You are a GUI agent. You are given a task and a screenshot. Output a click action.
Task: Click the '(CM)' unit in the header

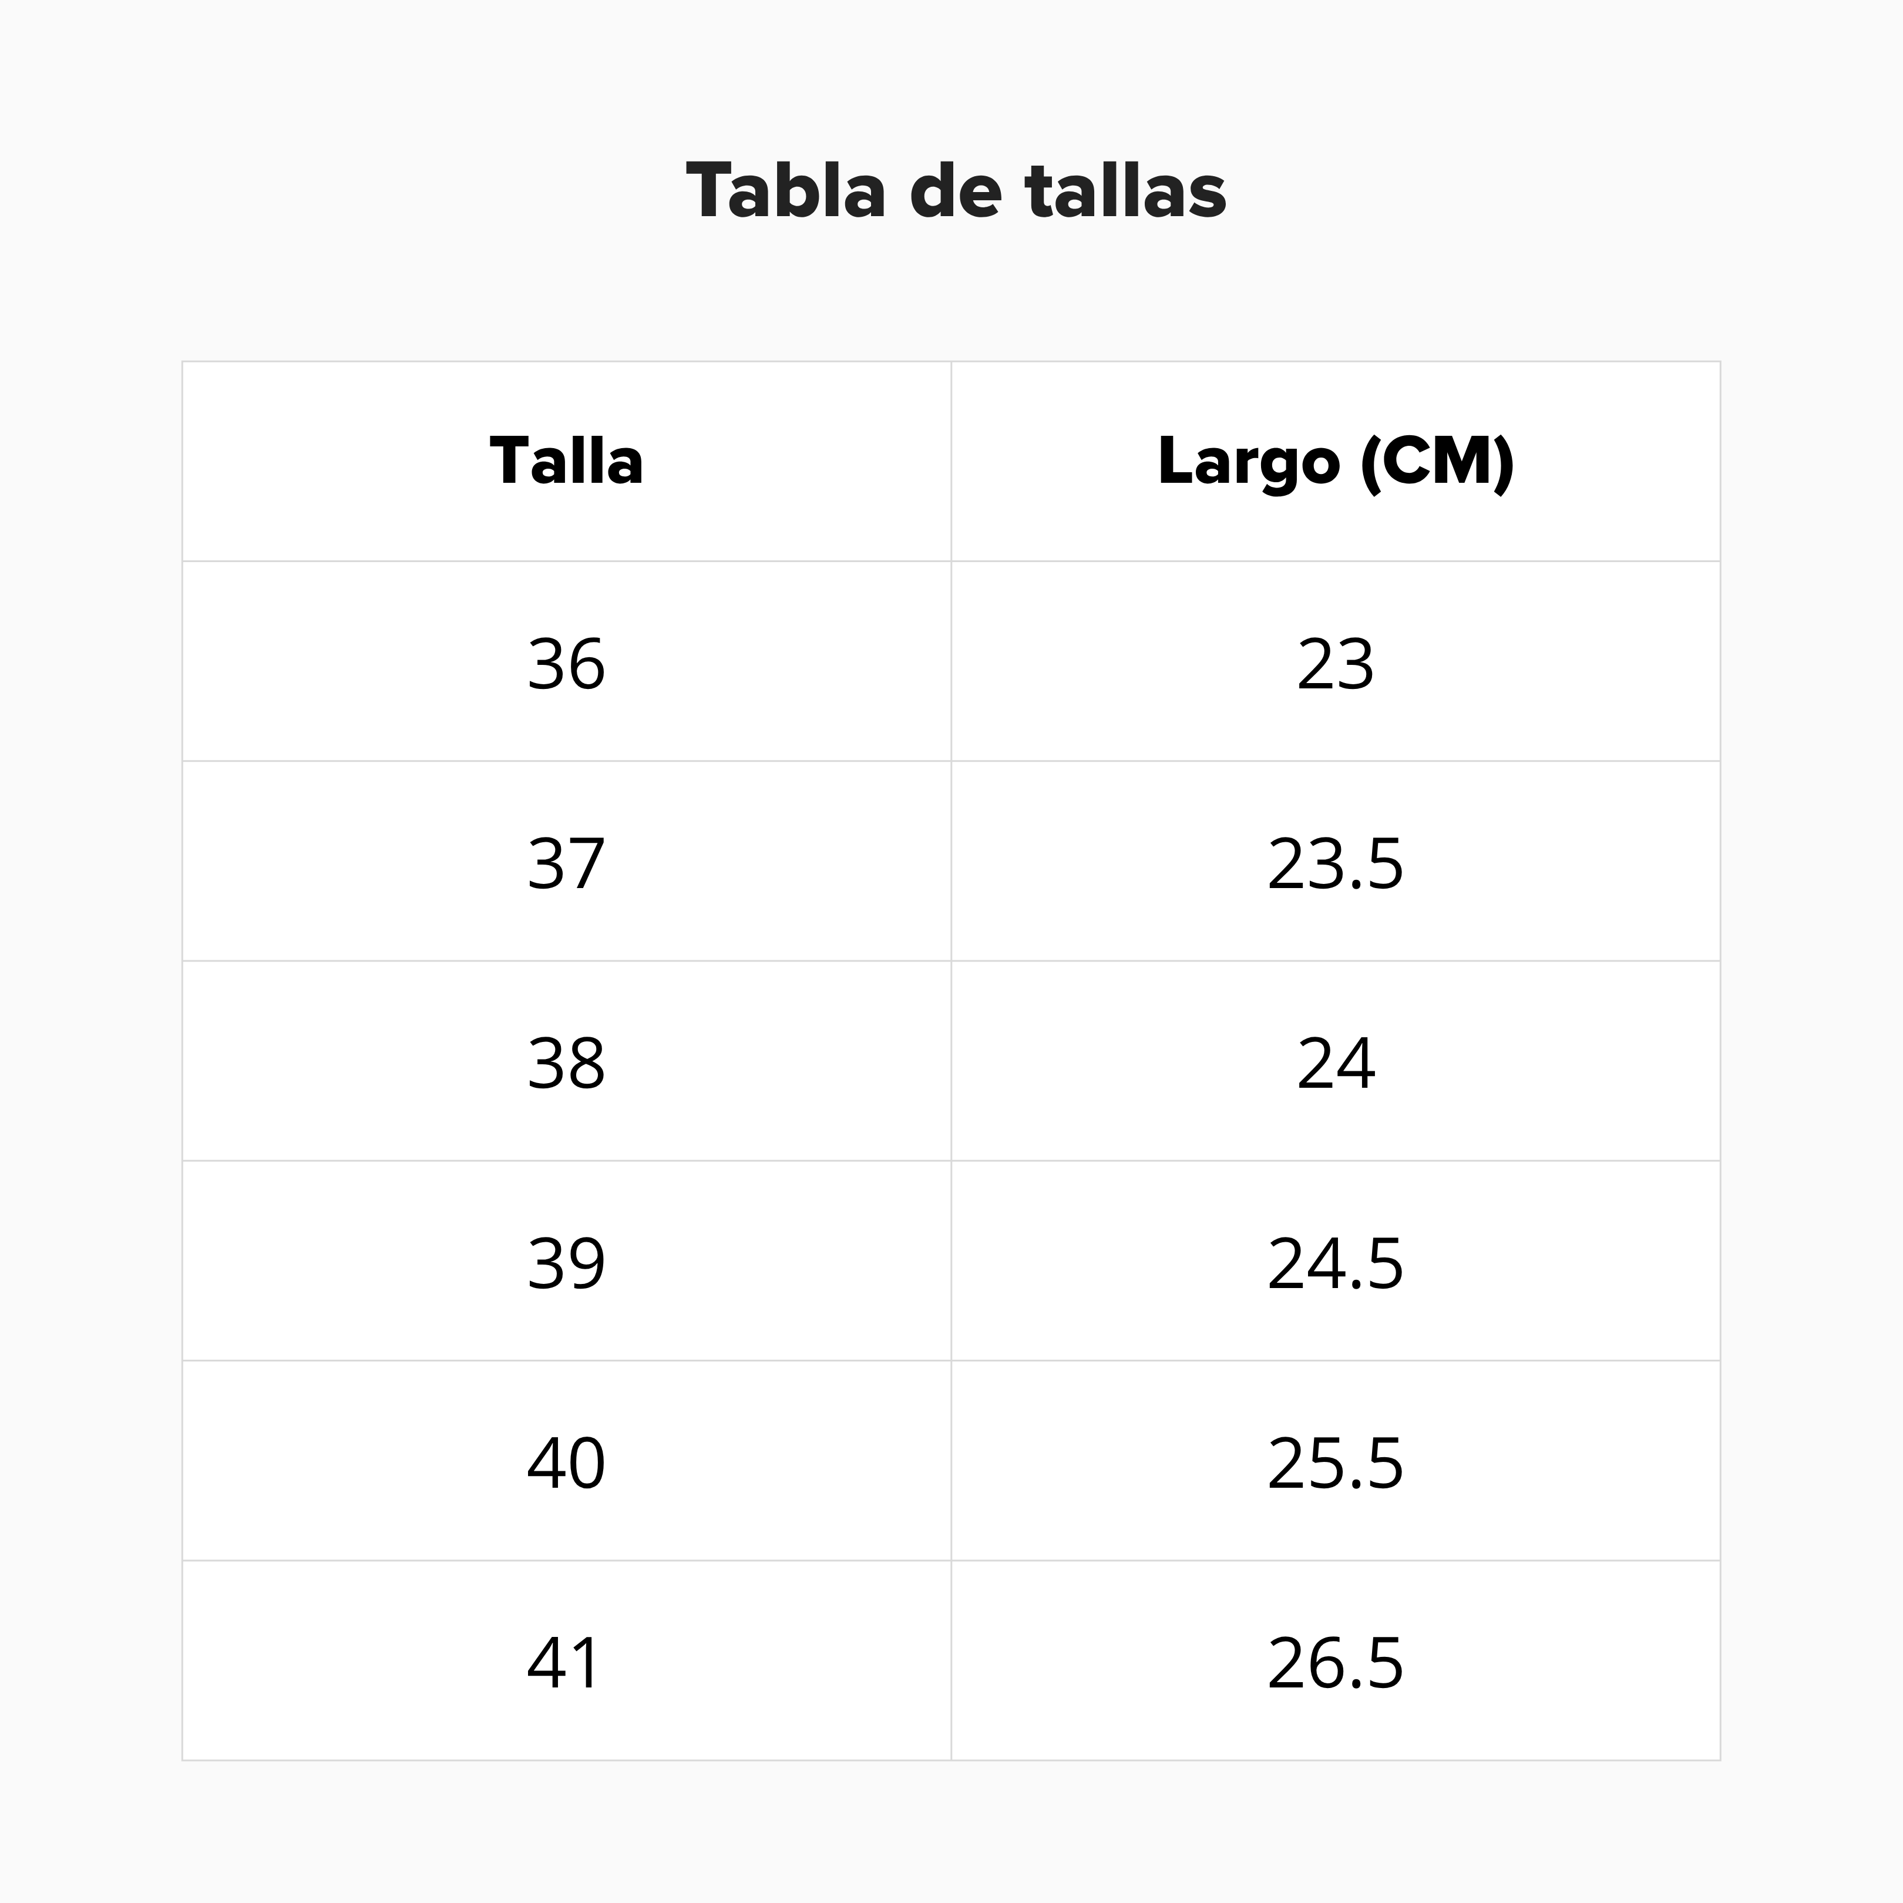(x=1436, y=461)
